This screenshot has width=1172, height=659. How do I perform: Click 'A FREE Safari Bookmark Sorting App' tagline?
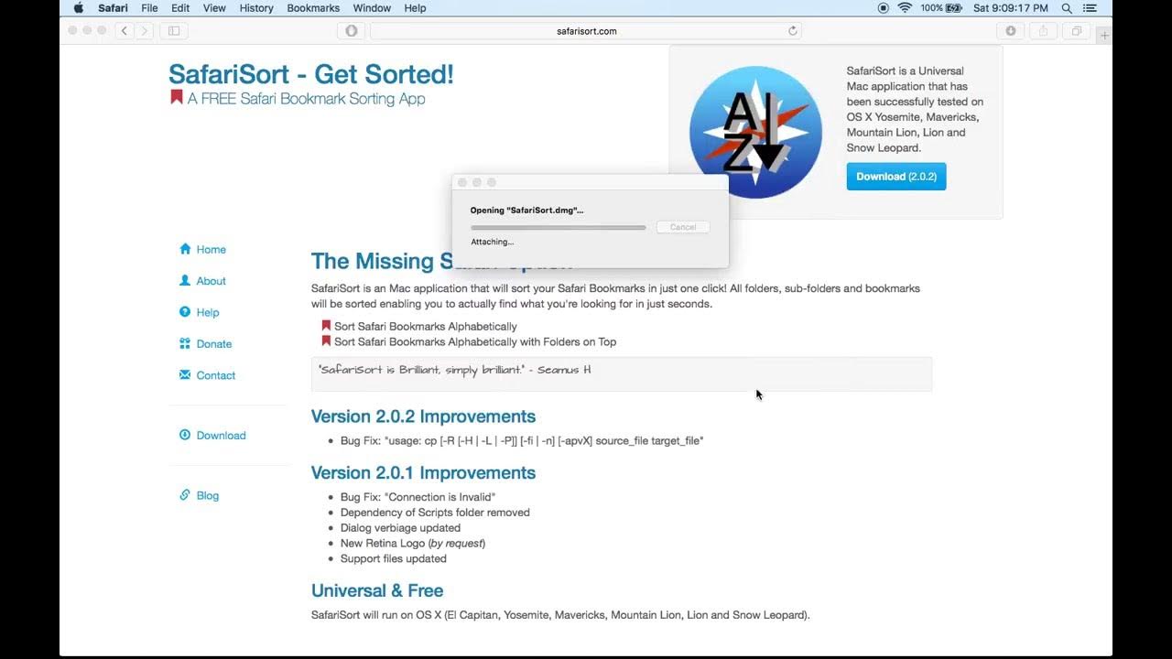pos(307,99)
